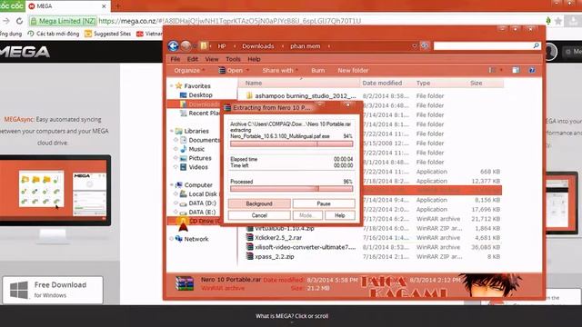Close the MEGA browser tab

point(104,6)
